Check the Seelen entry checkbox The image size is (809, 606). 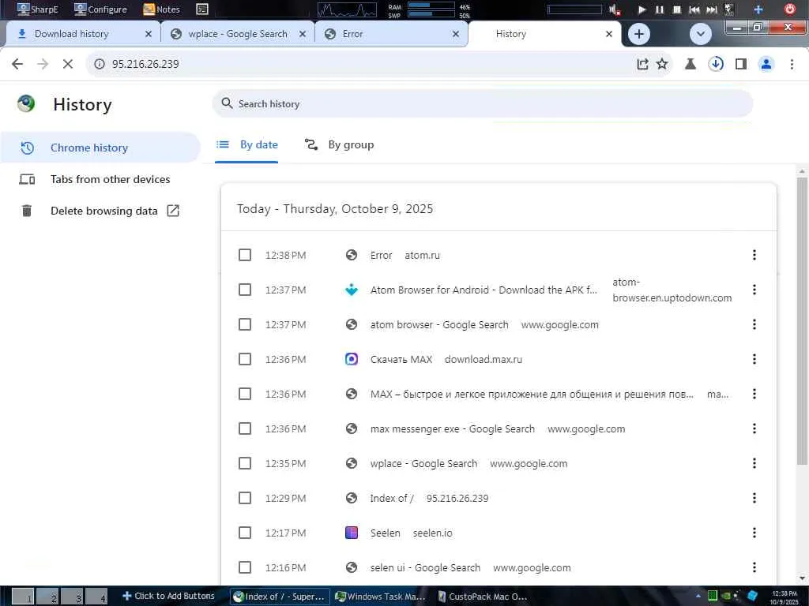[245, 533]
